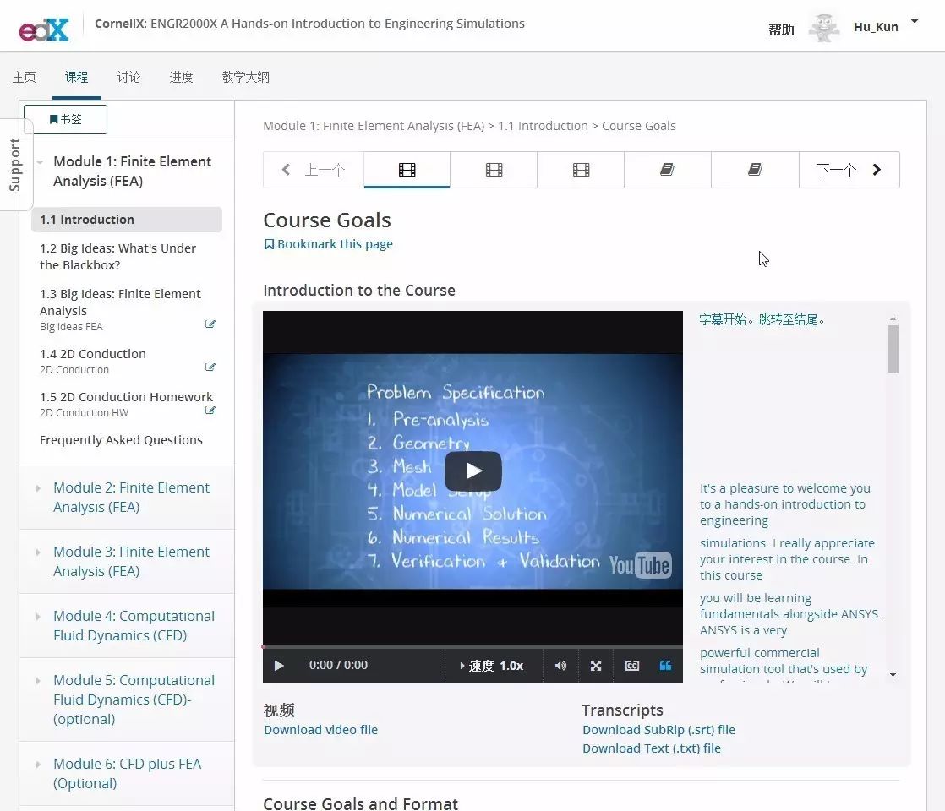Toggle closed captions with CC button
This screenshot has height=811, width=945.
[631, 666]
